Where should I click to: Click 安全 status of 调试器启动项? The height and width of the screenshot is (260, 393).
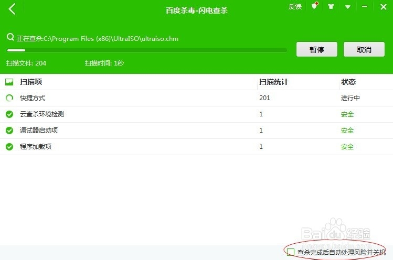pyautogui.click(x=347, y=131)
